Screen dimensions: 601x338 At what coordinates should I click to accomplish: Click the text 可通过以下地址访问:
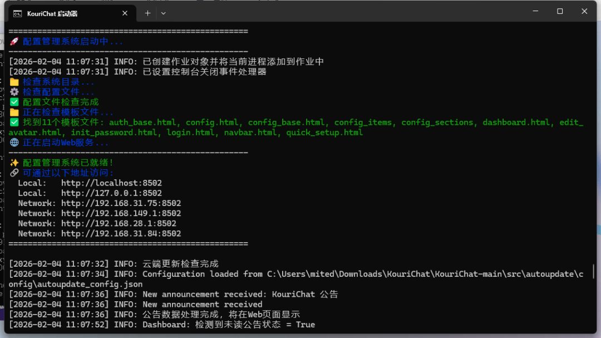click(68, 173)
